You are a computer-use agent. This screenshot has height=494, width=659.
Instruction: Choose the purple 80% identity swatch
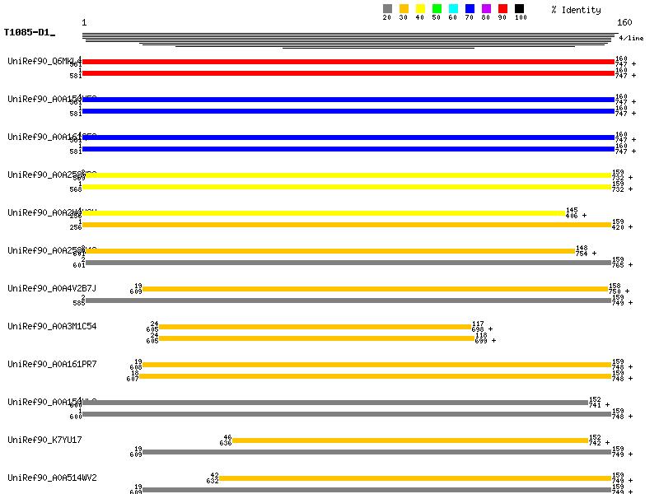pyautogui.click(x=486, y=9)
